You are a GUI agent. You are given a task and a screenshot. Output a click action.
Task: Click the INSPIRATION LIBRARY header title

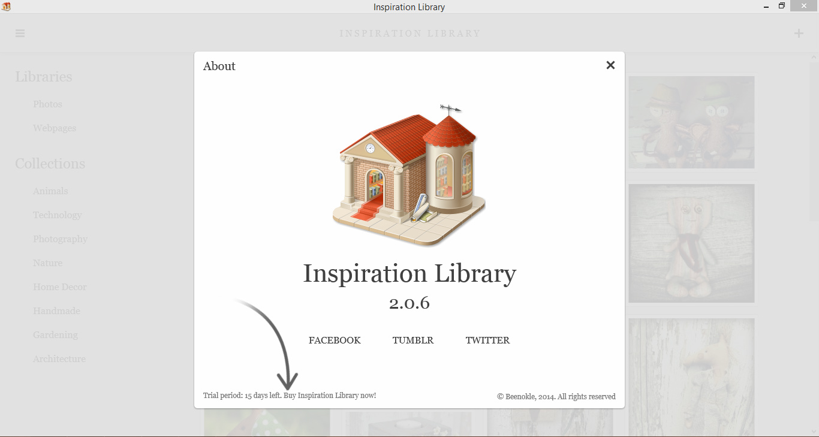point(410,34)
